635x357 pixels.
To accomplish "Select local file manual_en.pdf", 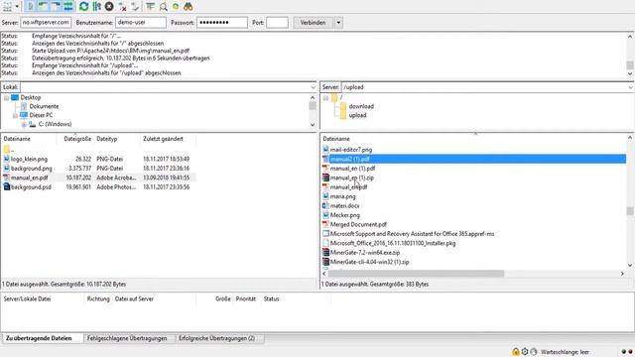I will 29,178.
